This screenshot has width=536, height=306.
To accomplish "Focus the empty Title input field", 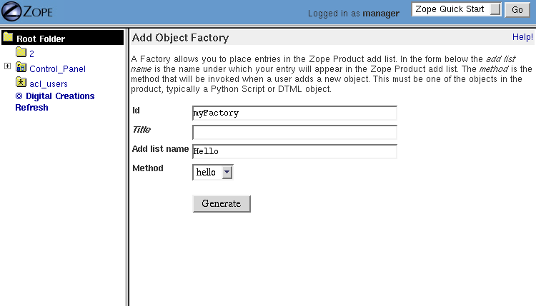I will click(x=294, y=132).
